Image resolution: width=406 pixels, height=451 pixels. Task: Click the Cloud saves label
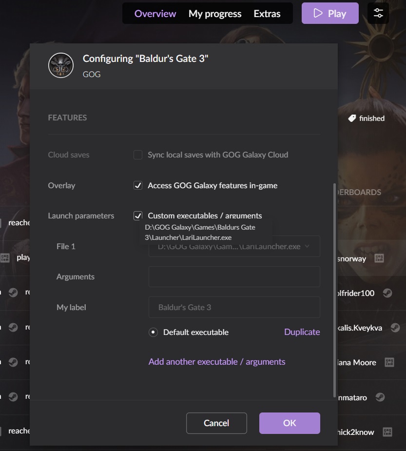pyautogui.click(x=69, y=155)
